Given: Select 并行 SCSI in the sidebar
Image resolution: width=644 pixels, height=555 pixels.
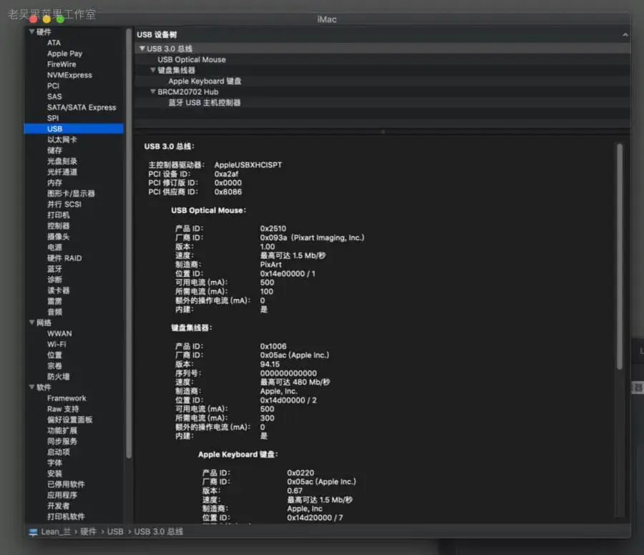Looking at the screenshot, I should point(64,204).
